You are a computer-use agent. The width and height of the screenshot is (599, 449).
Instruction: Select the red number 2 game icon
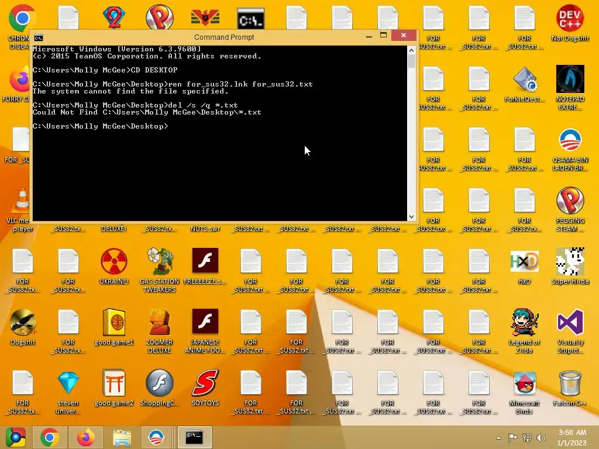pos(114,17)
